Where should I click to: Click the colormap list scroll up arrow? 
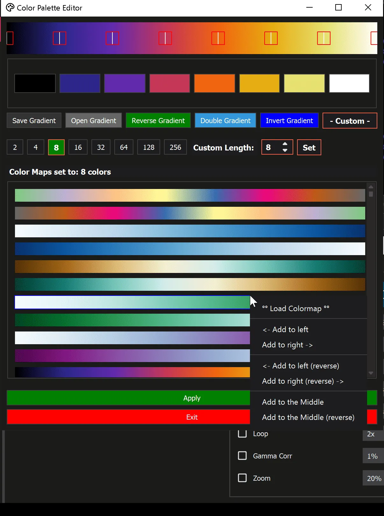371,187
